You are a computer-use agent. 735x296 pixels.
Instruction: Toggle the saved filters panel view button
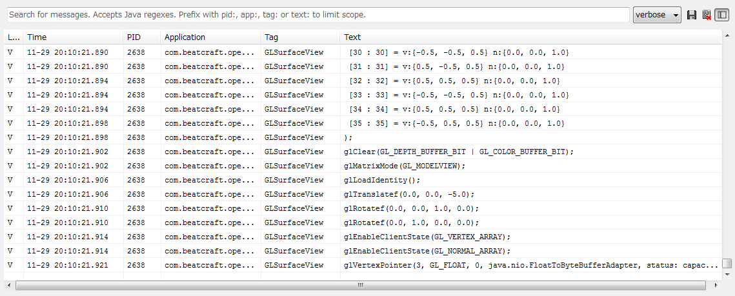tap(721, 15)
